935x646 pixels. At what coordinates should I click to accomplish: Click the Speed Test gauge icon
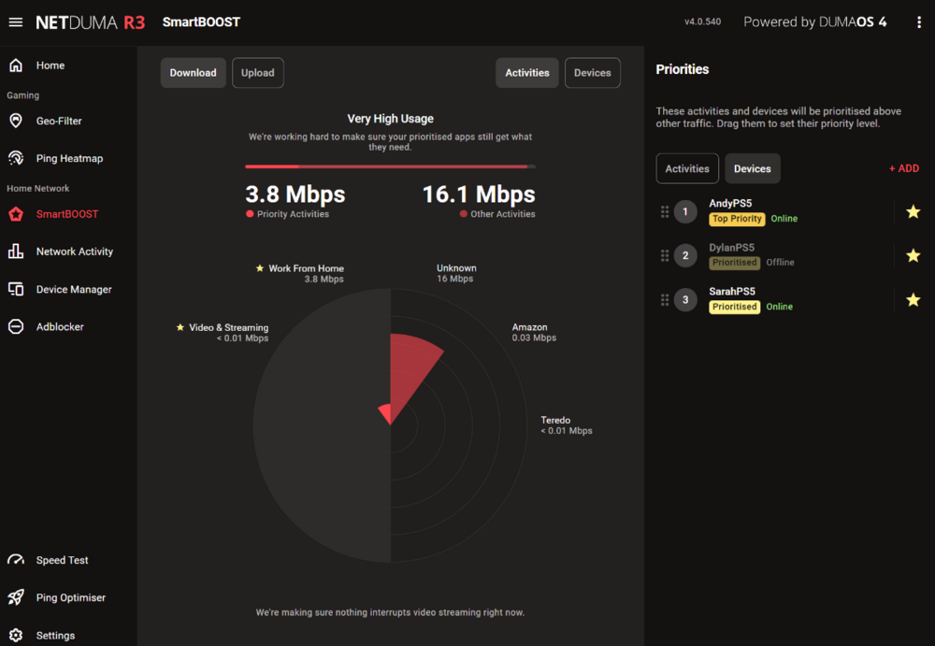point(16,559)
